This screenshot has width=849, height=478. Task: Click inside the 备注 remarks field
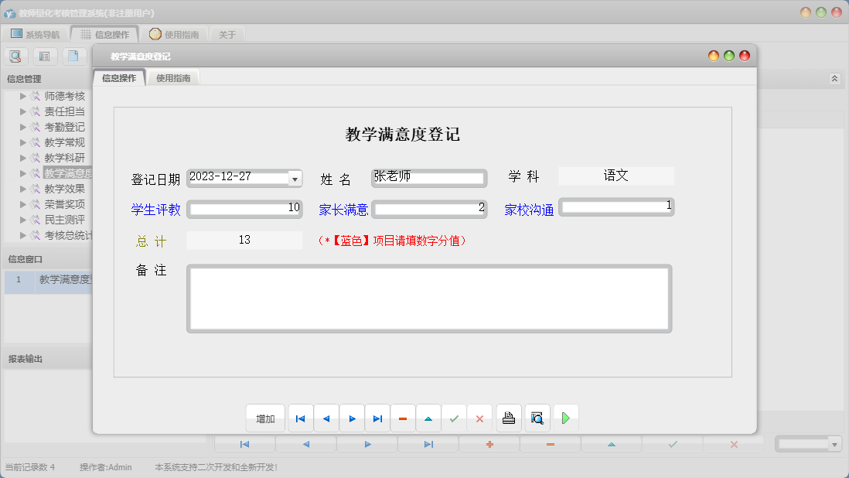(429, 298)
